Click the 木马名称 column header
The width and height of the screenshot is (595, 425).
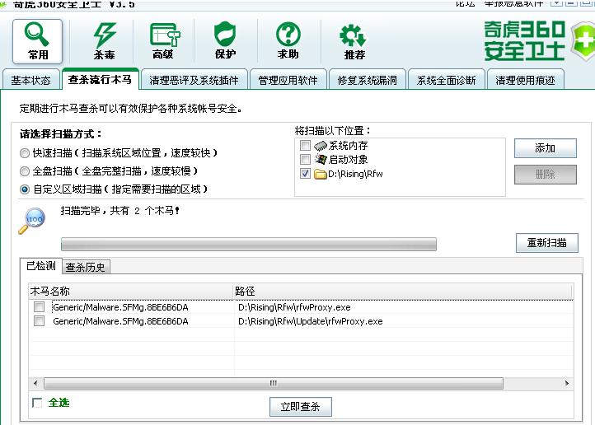(x=131, y=292)
